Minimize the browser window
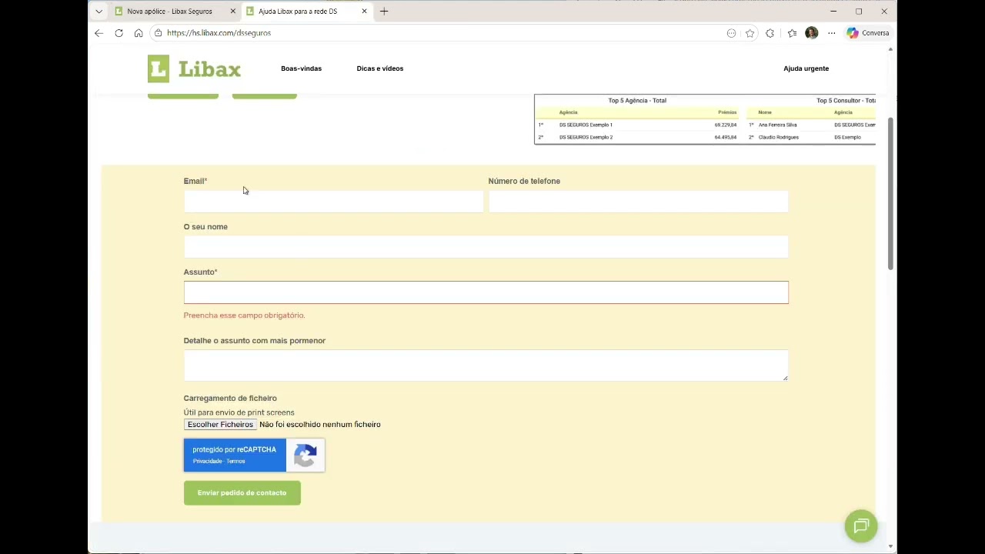 pos(833,12)
